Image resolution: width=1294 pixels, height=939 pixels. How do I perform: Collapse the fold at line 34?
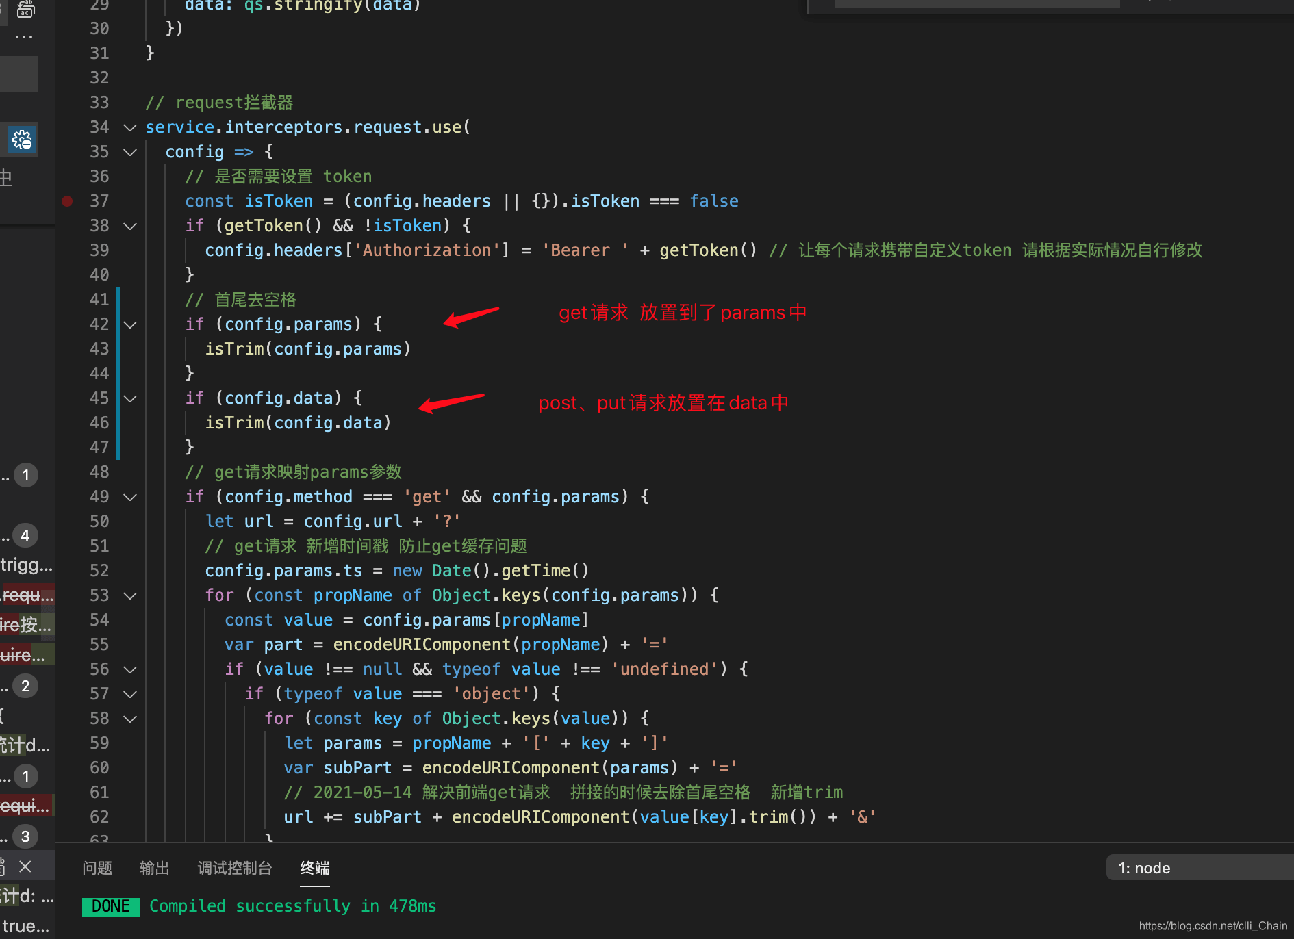click(x=130, y=127)
